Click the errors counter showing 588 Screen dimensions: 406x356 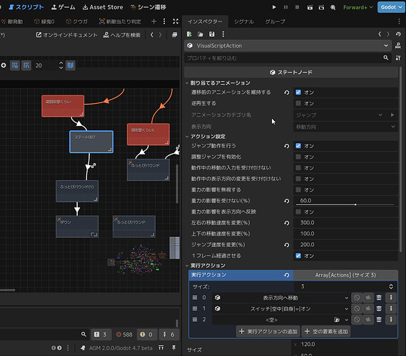[124, 335]
